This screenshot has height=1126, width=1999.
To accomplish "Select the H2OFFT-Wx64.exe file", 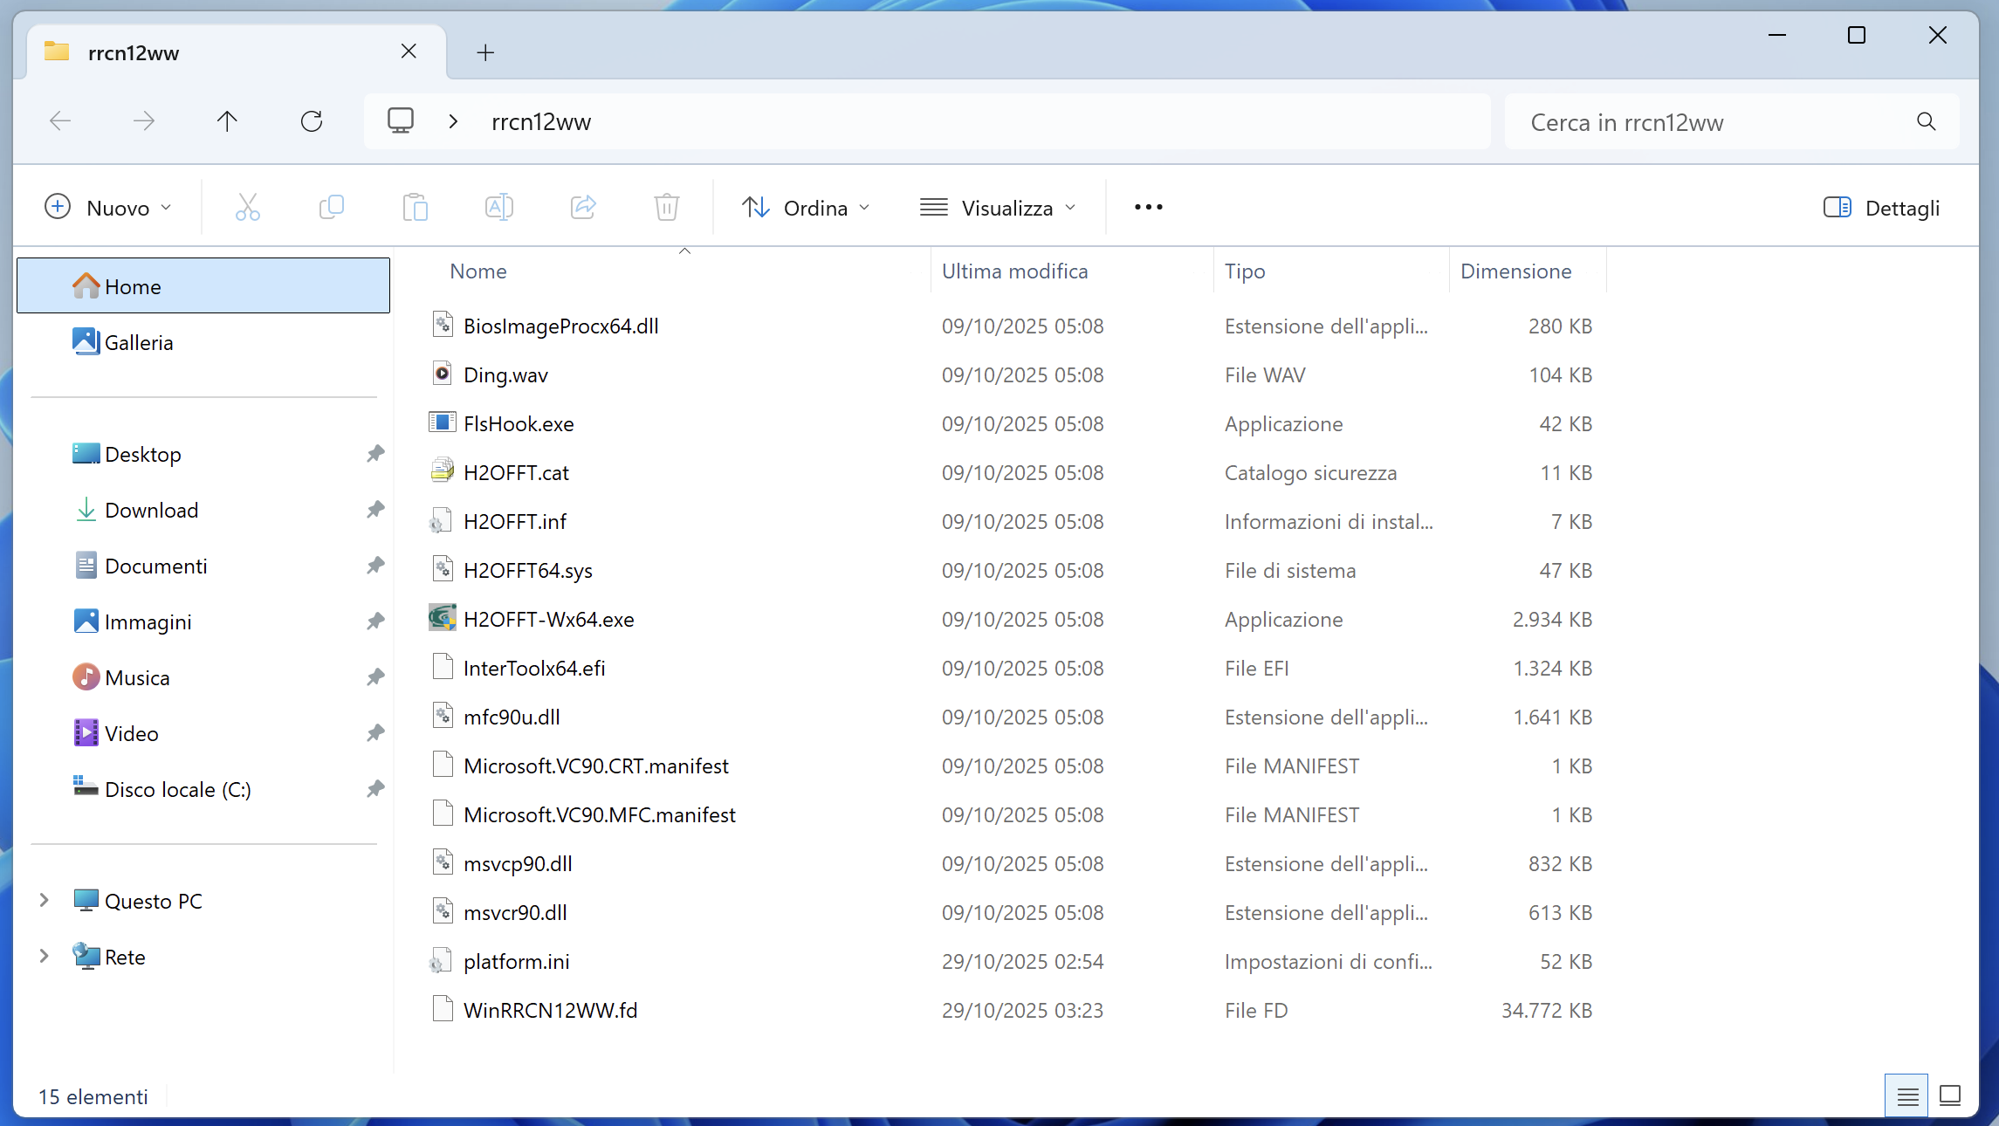I will (x=548, y=619).
